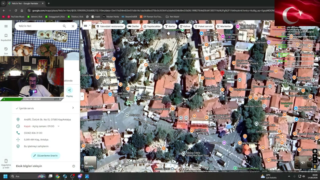The height and width of the screenshot is (180, 320).
Task: Click the Kaş Belediyesi Aile Çay Bahçesi marker
Action: click(x=146, y=65)
